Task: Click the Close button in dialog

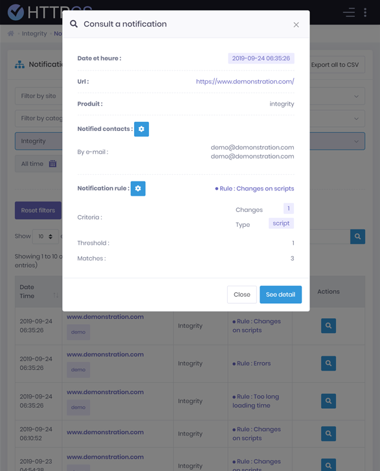Action: tap(242, 295)
